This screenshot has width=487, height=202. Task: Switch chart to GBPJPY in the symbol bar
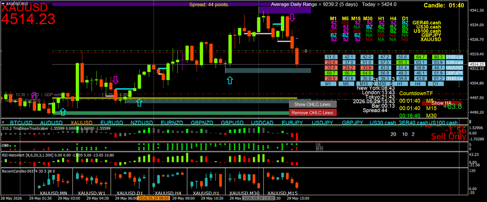tap(353, 122)
